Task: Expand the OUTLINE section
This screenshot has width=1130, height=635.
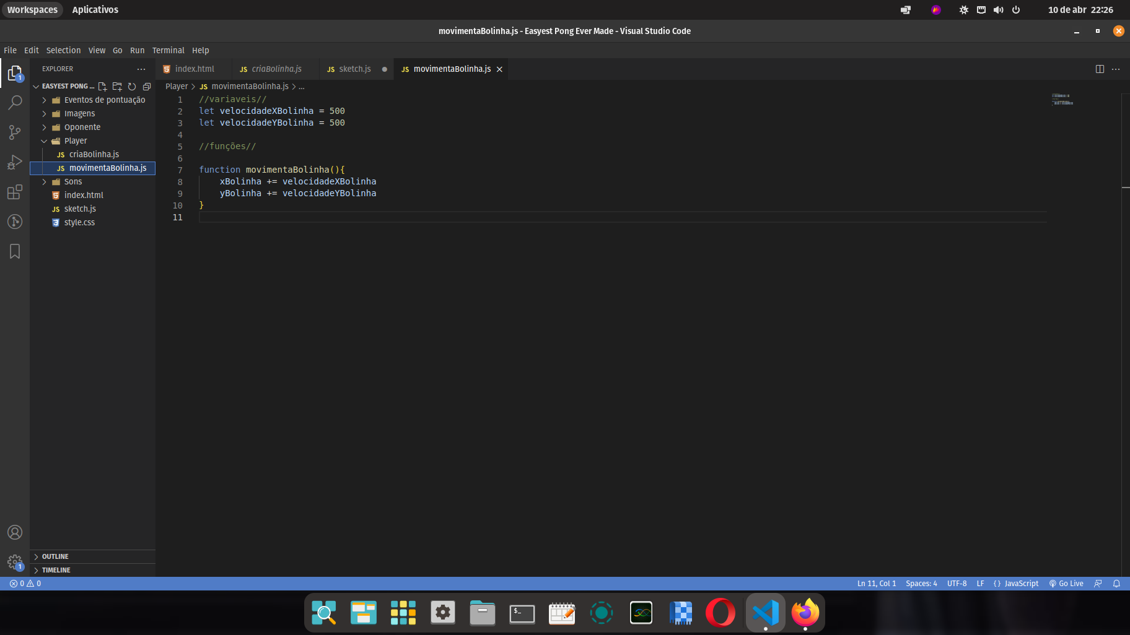Action: pyautogui.click(x=93, y=557)
